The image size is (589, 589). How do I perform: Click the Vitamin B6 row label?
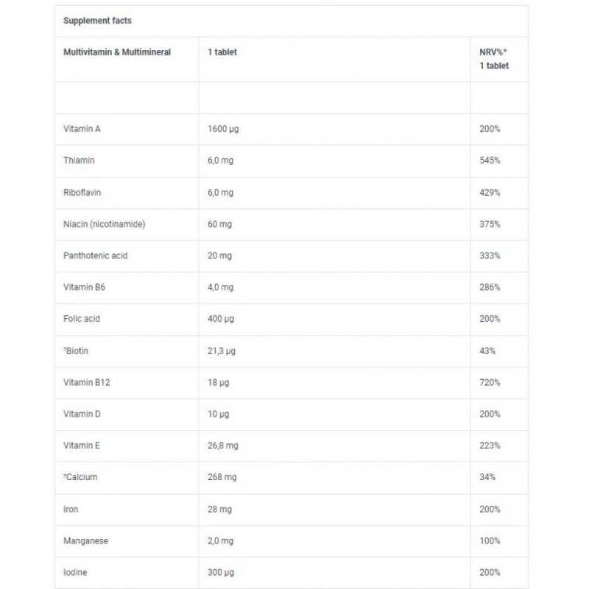click(84, 287)
